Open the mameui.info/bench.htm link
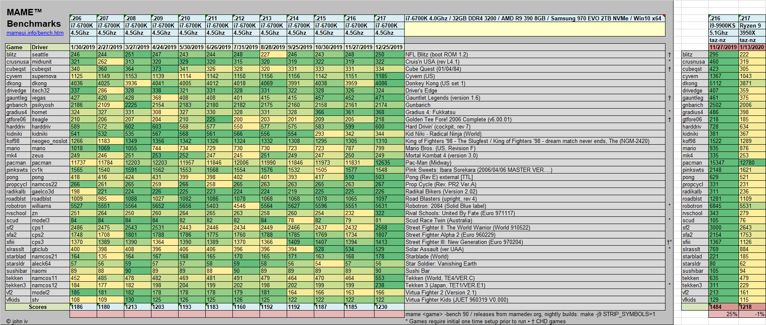 tap(35, 33)
